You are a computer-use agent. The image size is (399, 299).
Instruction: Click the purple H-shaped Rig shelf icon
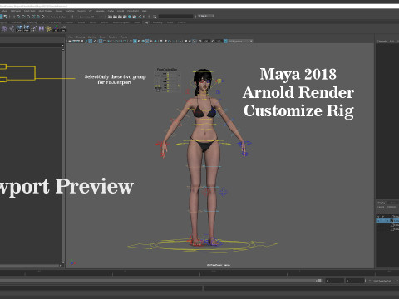[x=42, y=28]
